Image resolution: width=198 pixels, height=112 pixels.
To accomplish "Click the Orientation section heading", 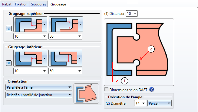I will point(18,81).
